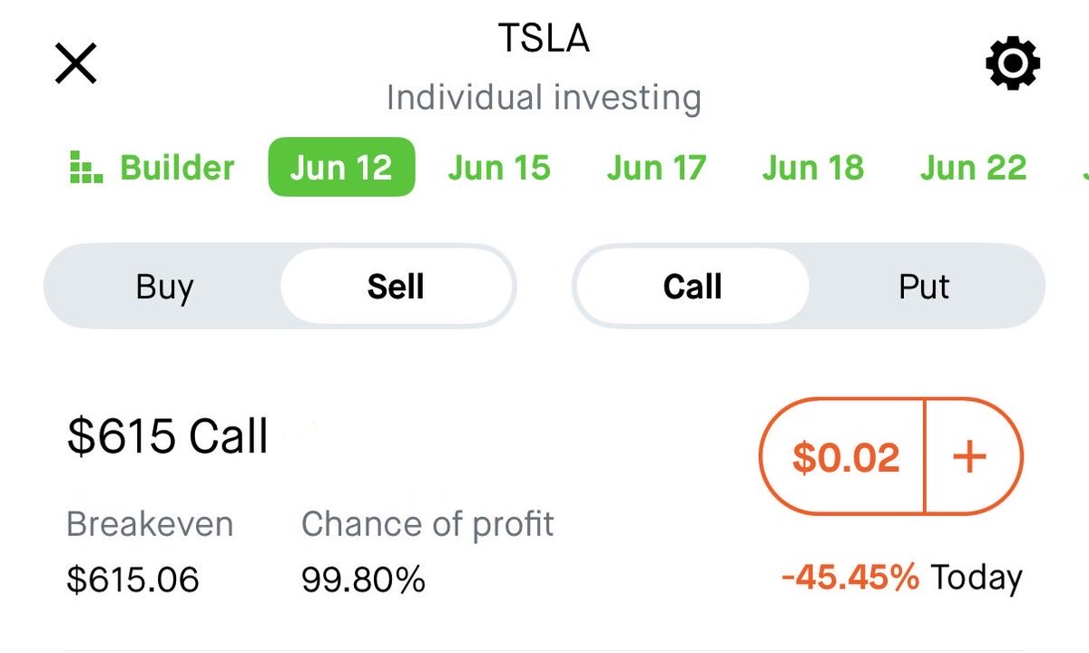
Task: Open settings with the gear icon
Action: (1013, 64)
